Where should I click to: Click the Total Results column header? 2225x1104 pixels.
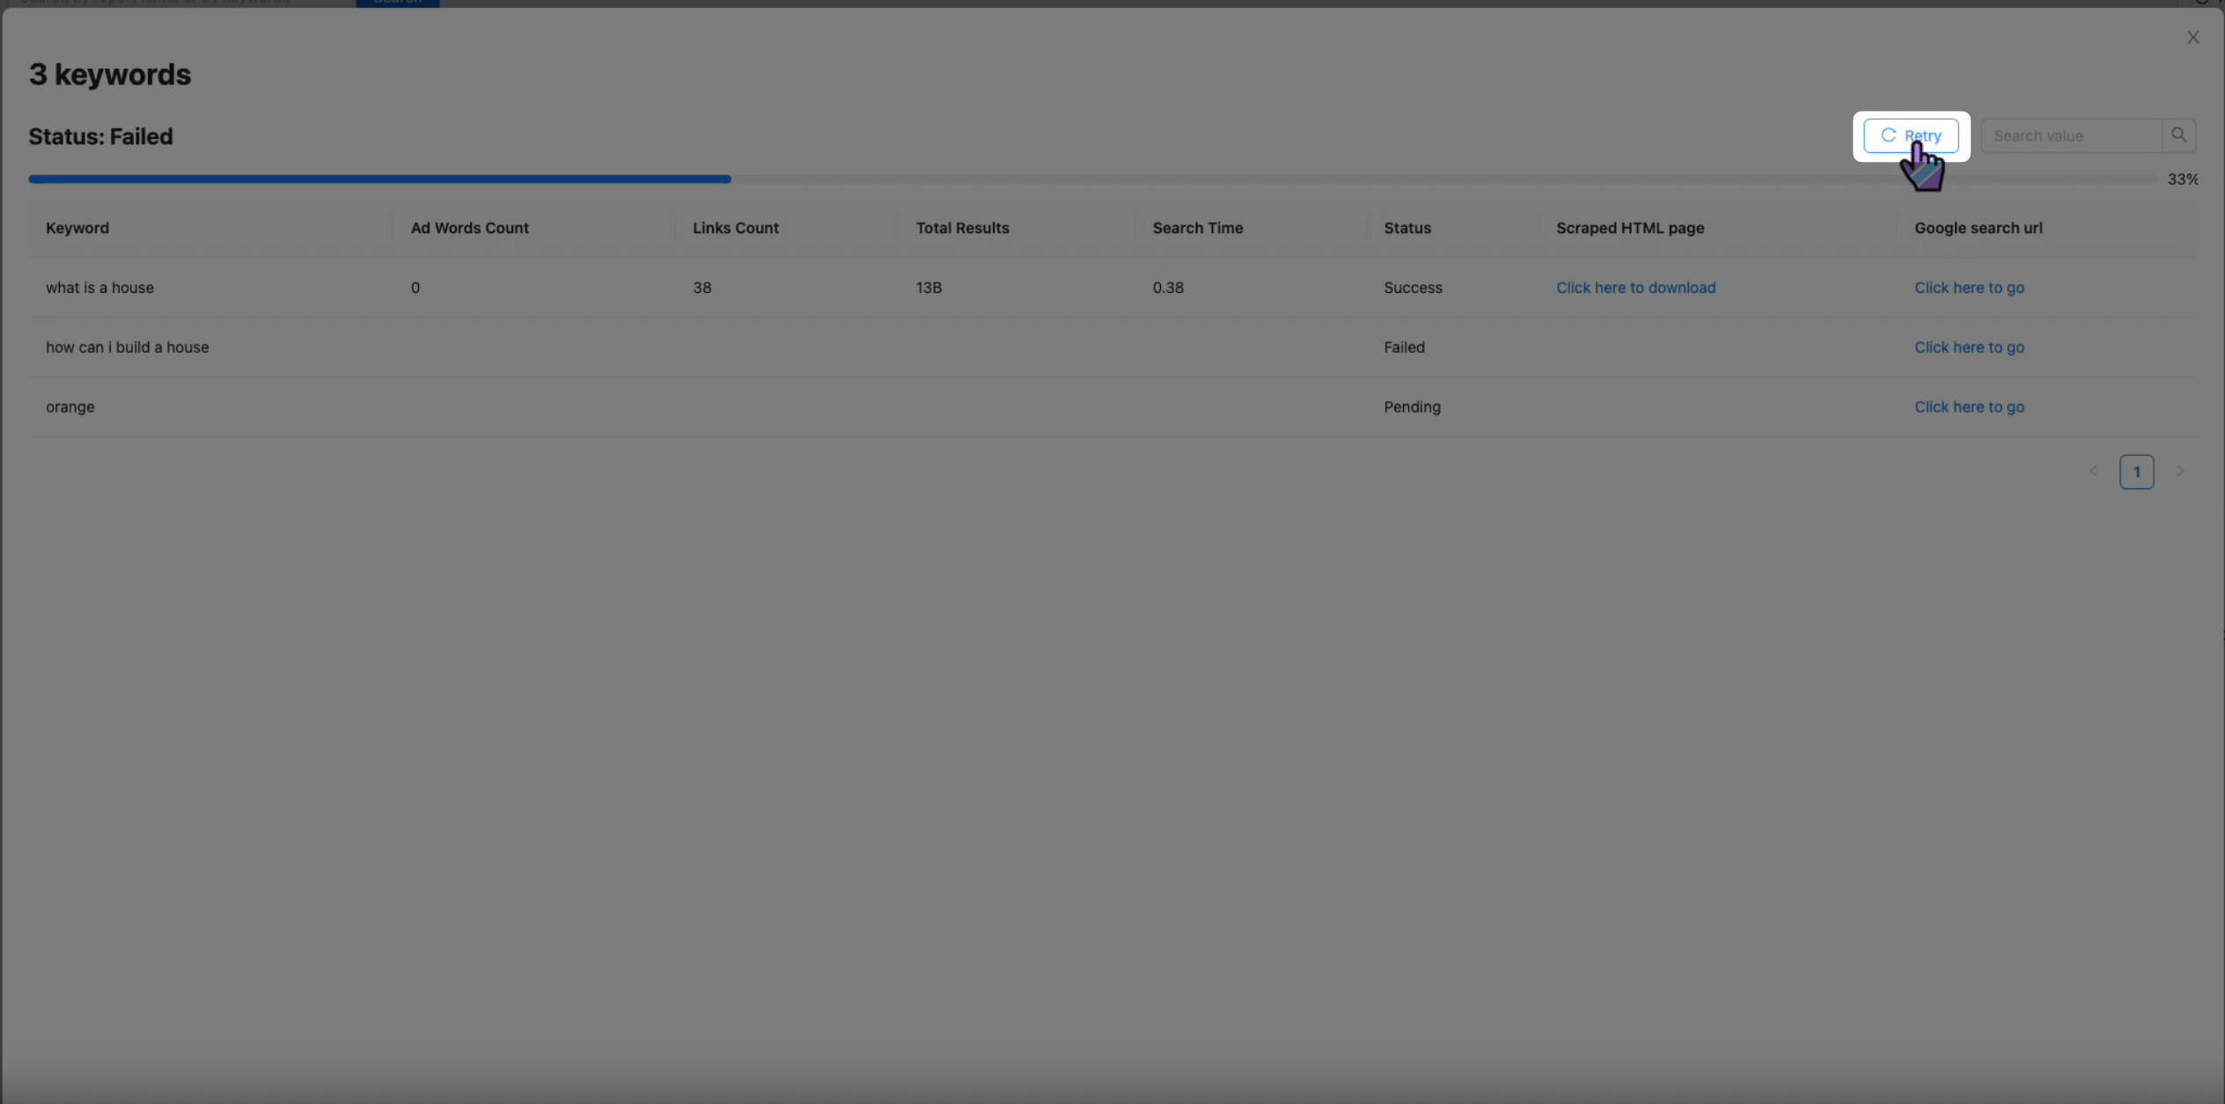click(x=962, y=228)
